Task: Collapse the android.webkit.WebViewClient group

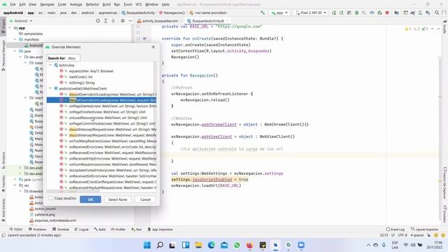Action: coord(50,89)
